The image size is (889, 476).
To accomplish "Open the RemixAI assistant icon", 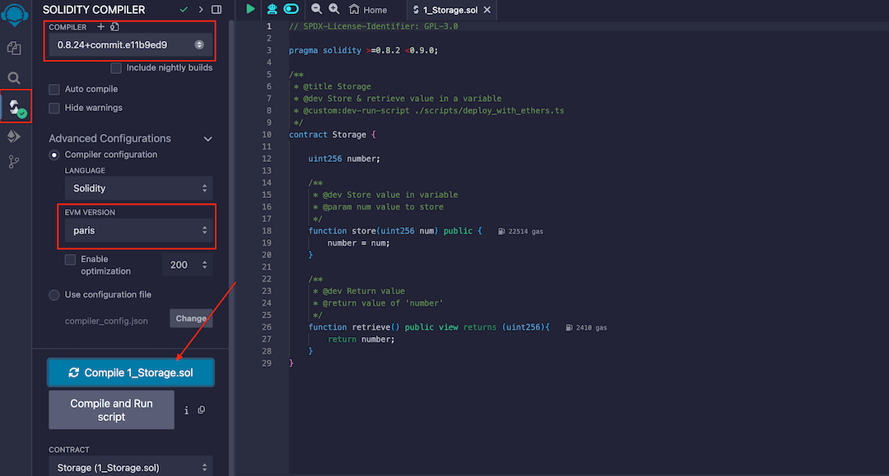I will tap(272, 9).
